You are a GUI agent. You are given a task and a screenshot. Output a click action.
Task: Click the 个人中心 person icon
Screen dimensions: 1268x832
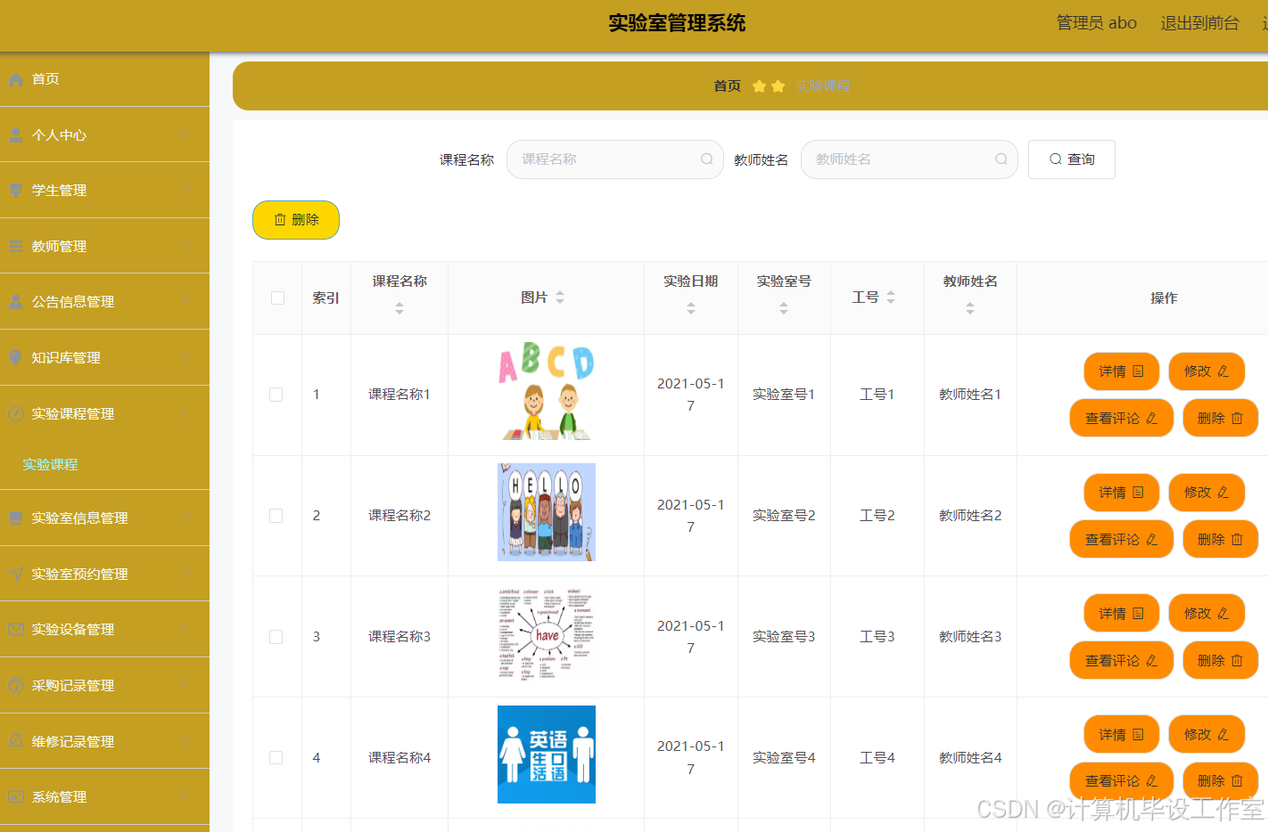(x=16, y=135)
